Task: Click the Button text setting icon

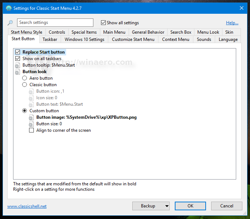Action: [x=31, y=104]
